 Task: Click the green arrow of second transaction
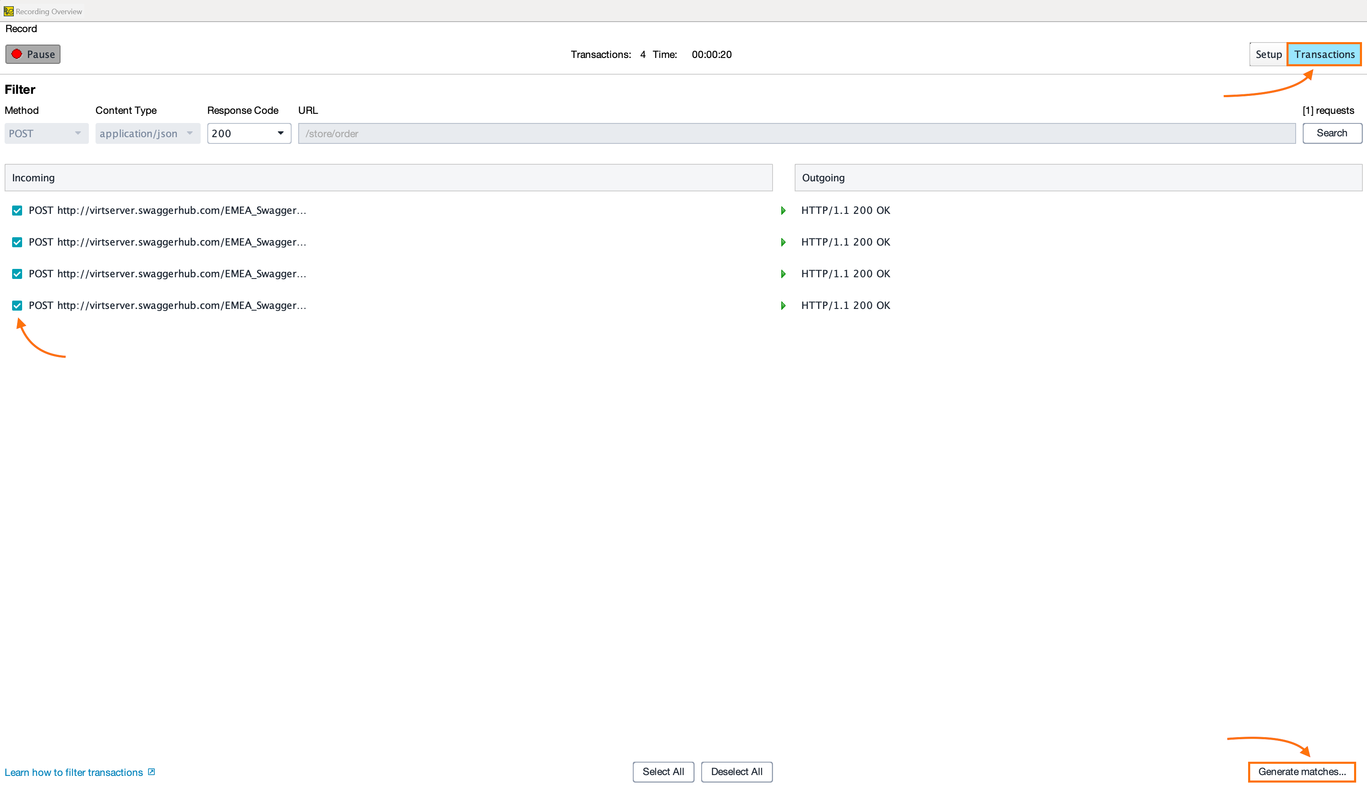(783, 242)
